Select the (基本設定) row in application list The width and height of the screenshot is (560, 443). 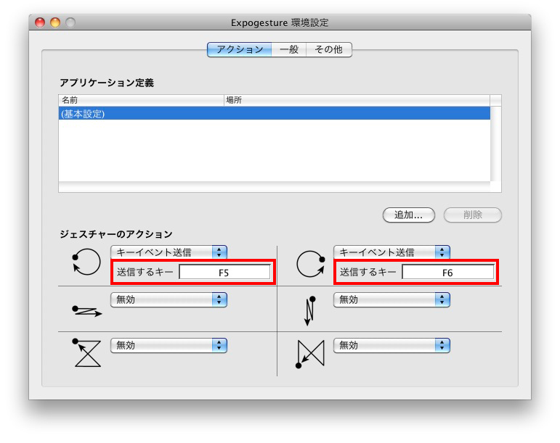[275, 114]
